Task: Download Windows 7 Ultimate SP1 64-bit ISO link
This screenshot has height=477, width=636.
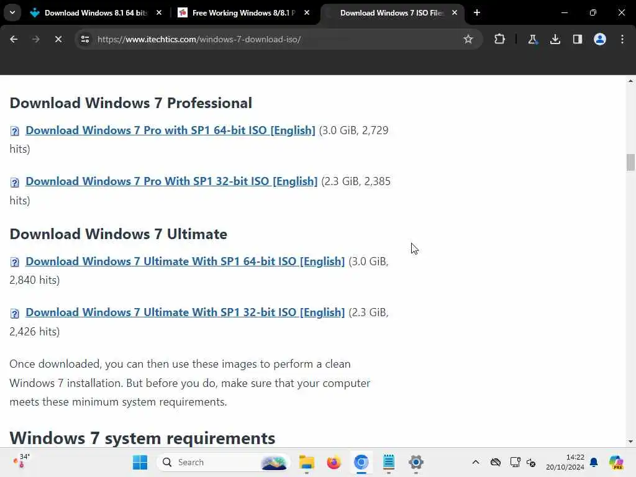Action: (x=185, y=261)
